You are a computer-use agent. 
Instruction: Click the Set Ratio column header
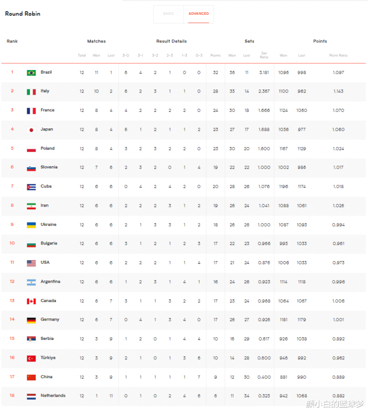[x=264, y=54]
